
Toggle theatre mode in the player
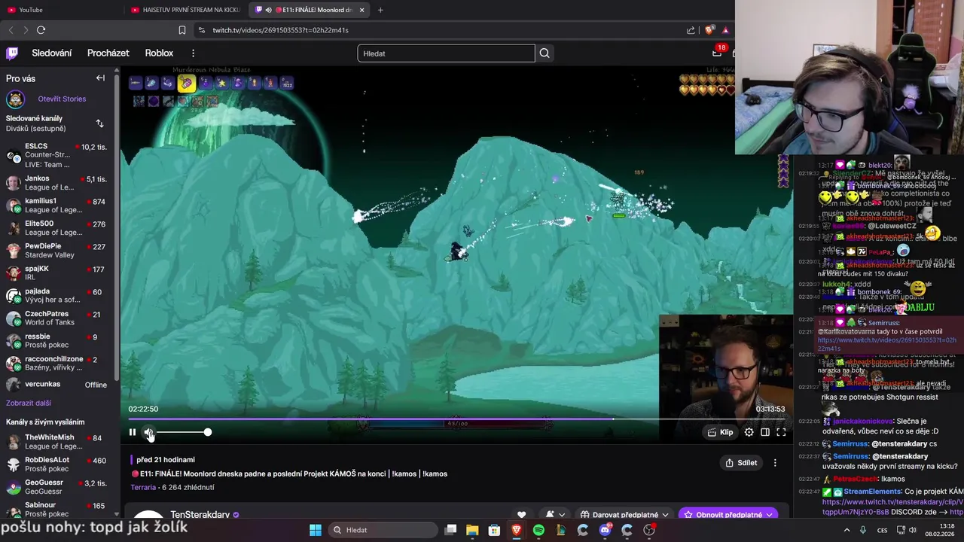click(765, 432)
